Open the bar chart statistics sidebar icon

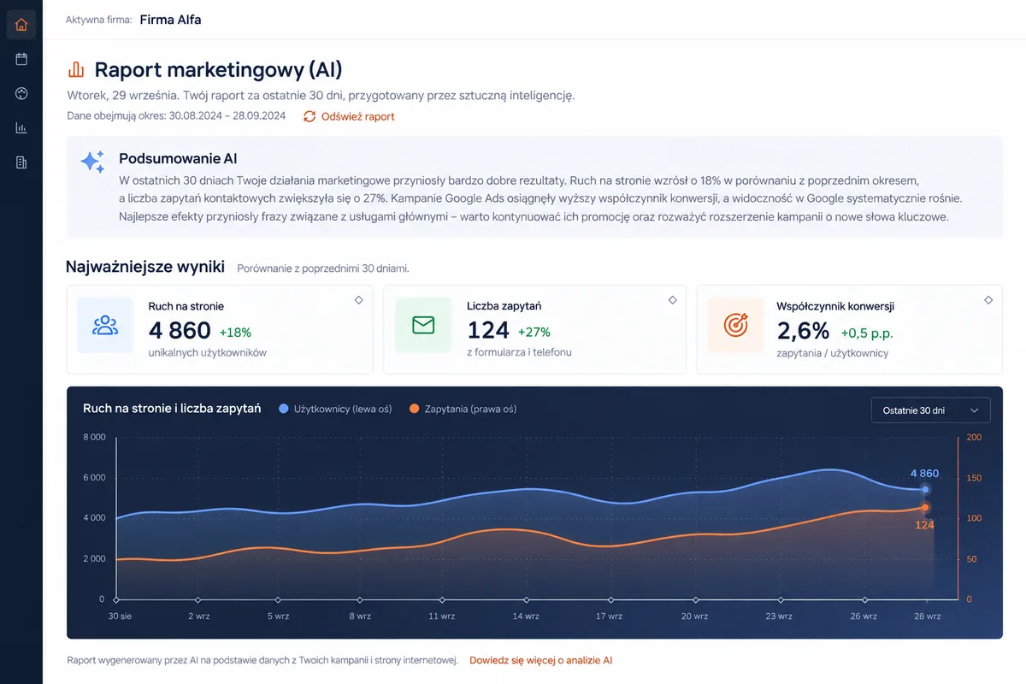(x=21, y=127)
